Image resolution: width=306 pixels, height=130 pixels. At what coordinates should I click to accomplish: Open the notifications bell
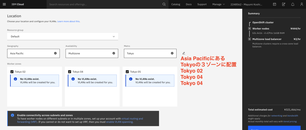coord(293,4)
